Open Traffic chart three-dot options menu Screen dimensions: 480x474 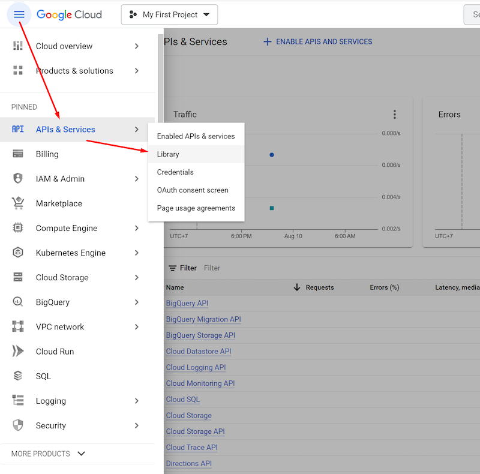tap(394, 115)
